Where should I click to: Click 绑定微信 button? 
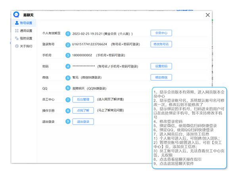161,78
